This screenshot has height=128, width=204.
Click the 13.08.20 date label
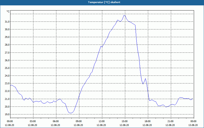(x=193, y=125)
